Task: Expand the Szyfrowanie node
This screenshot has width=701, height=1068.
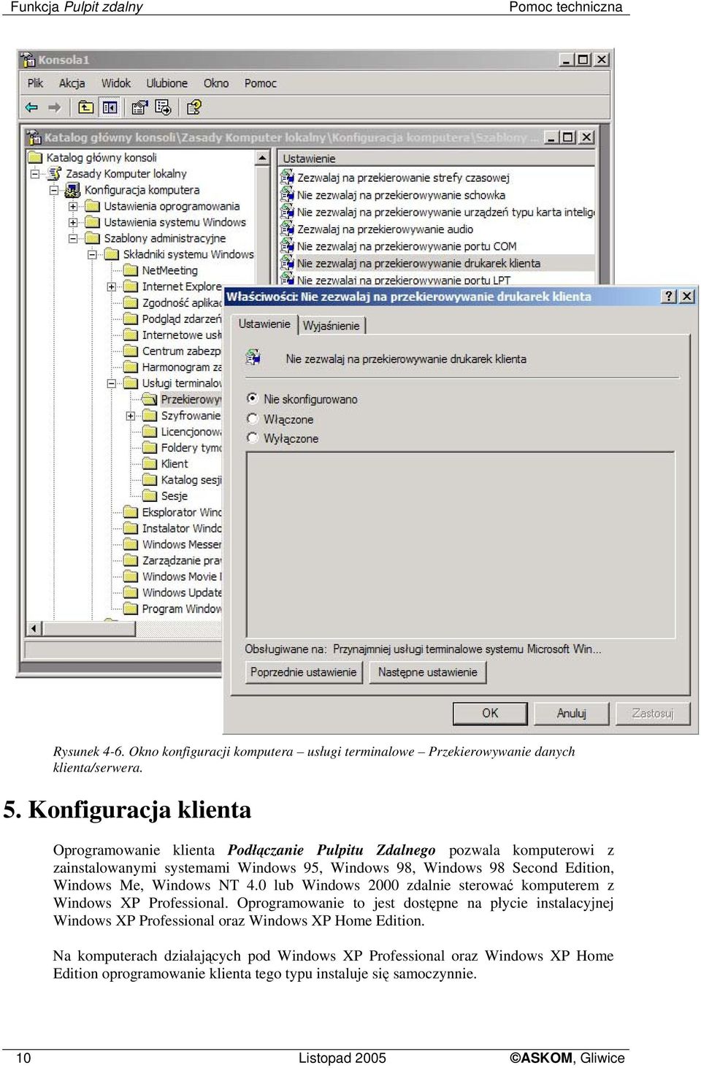Action: point(130,415)
